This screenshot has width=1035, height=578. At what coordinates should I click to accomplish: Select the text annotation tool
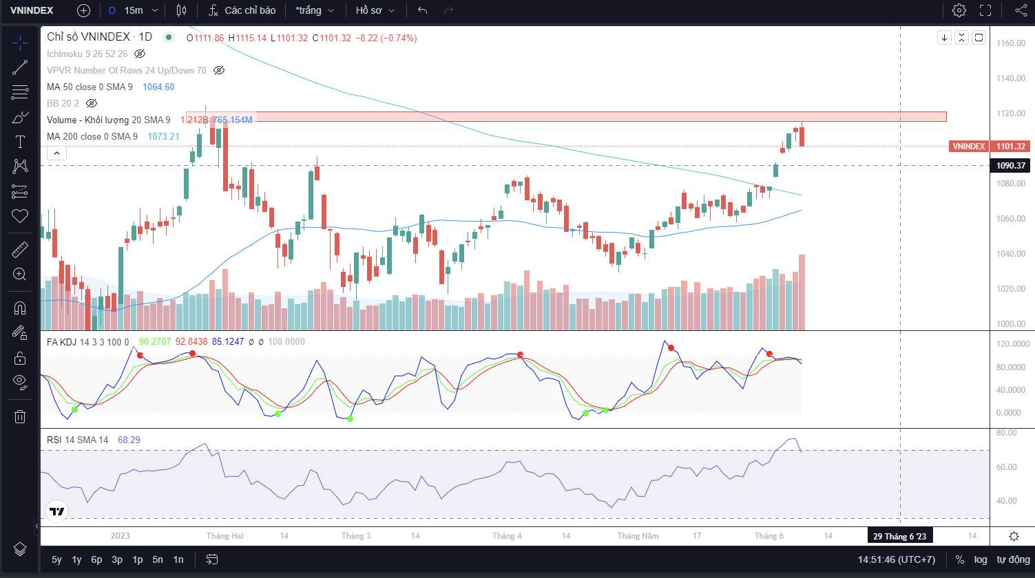pyautogui.click(x=20, y=142)
